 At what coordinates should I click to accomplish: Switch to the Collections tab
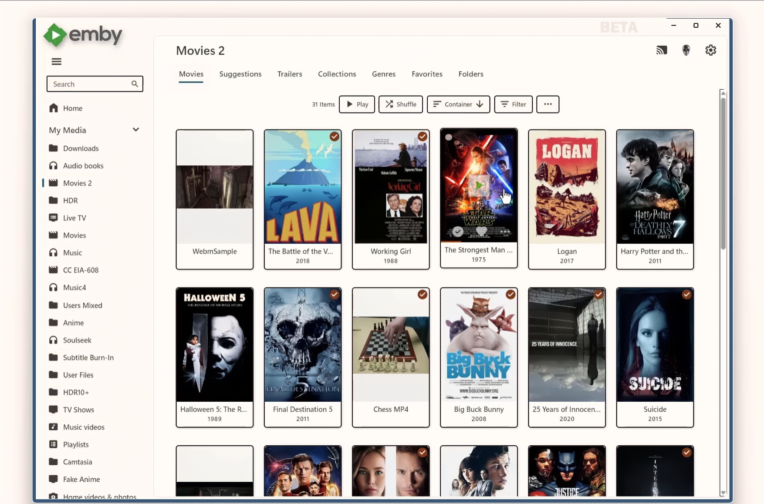pos(337,74)
